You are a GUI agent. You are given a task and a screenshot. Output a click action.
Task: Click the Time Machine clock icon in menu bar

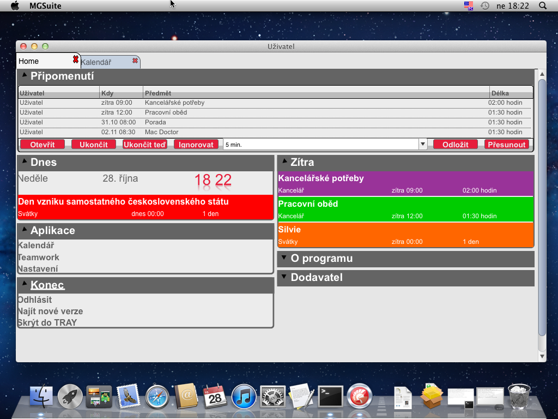click(484, 5)
